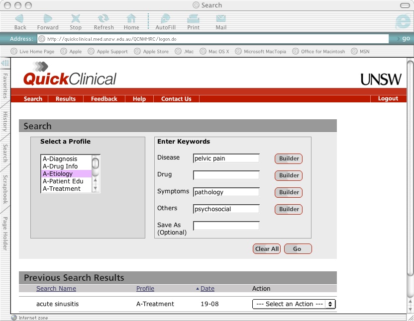Switch to the History side tab
Viewport: 414px width, 321px height.
[x=5, y=122]
